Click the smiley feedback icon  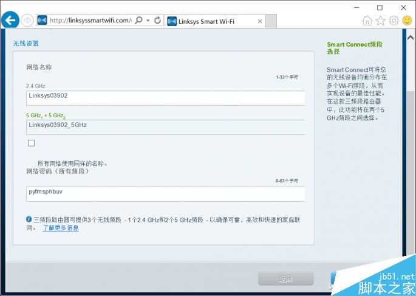point(407,21)
